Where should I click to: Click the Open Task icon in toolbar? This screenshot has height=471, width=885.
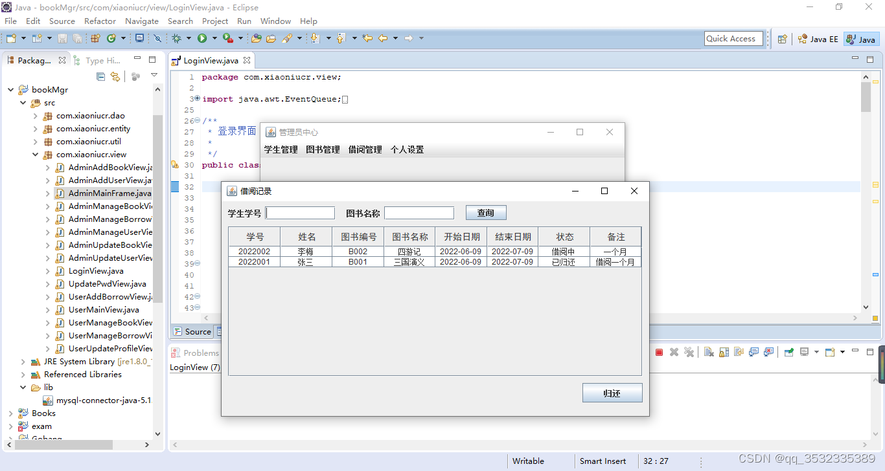tap(271, 39)
